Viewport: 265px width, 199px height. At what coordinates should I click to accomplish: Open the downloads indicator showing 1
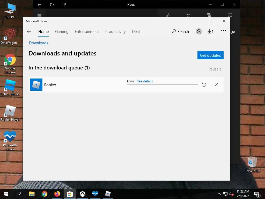(211, 31)
